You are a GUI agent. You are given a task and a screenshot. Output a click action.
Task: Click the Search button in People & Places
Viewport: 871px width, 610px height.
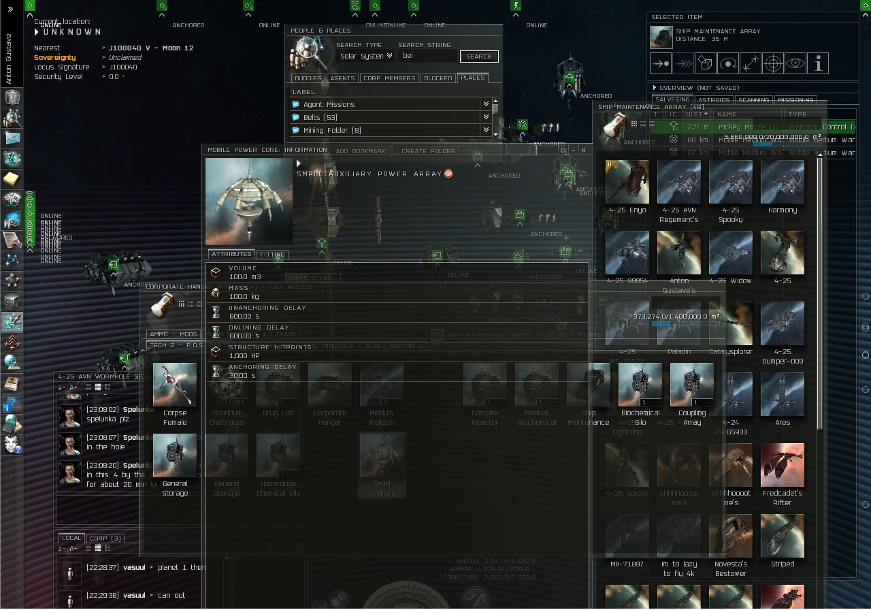pyautogui.click(x=479, y=57)
